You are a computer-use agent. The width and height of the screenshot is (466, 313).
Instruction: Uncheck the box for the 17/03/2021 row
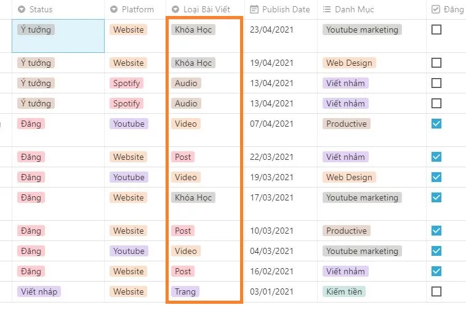[436, 197]
